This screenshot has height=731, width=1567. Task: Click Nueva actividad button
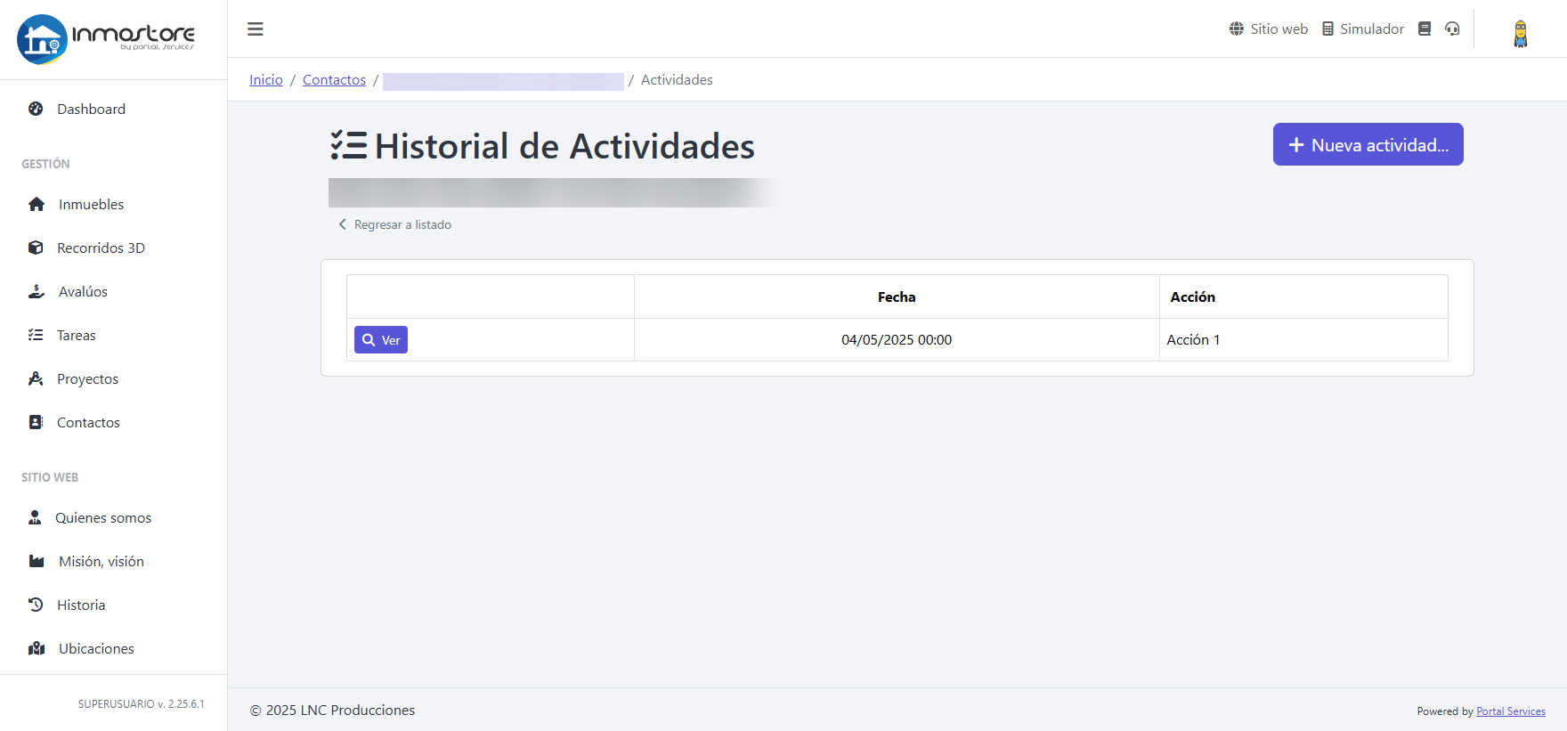click(x=1368, y=144)
